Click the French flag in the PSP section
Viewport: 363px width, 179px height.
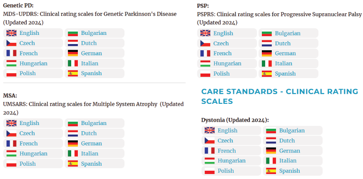[x=205, y=53]
